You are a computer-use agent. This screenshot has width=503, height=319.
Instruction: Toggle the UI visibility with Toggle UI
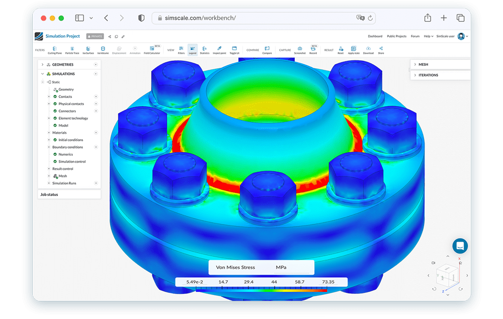[x=234, y=49]
